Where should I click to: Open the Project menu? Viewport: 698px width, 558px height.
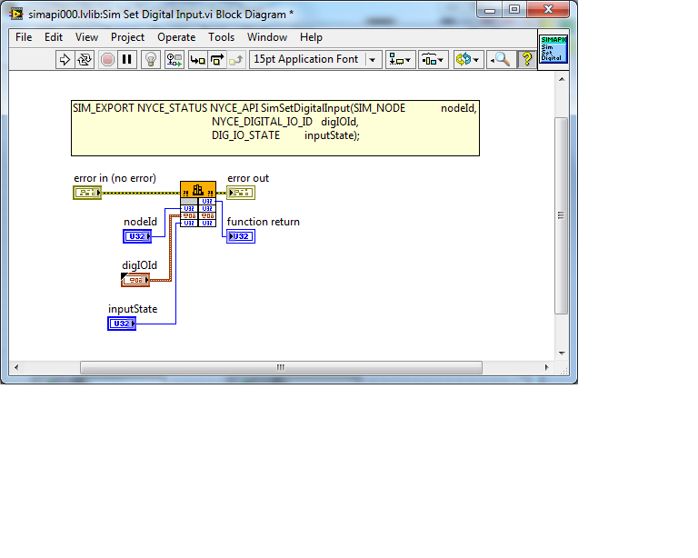coord(127,37)
